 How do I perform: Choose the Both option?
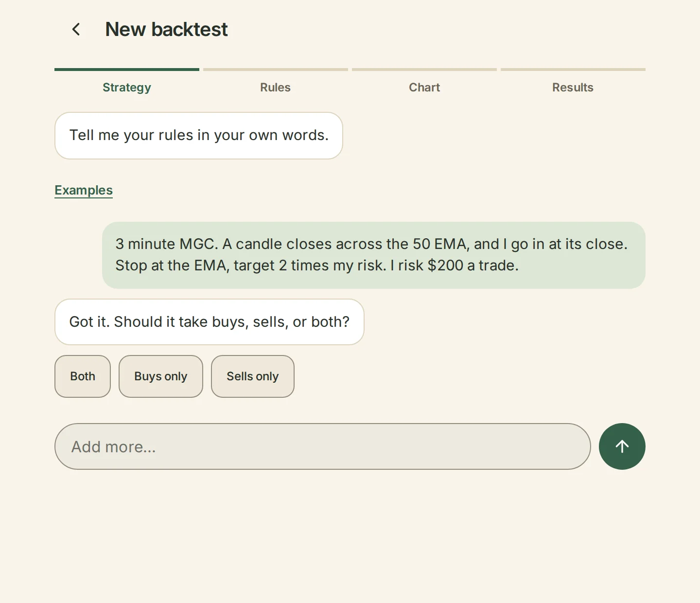pos(83,376)
